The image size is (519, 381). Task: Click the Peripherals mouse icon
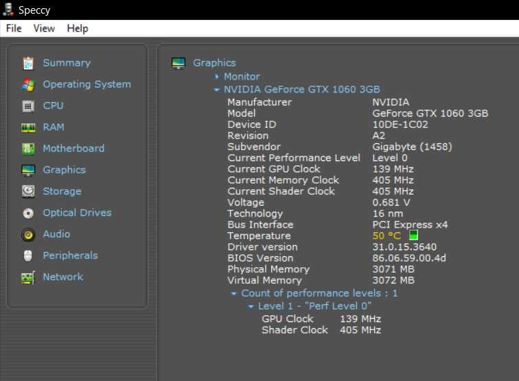tap(28, 256)
